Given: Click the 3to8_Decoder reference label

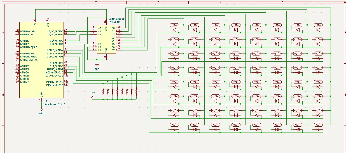Looking at the screenshot, I should 117,19.
